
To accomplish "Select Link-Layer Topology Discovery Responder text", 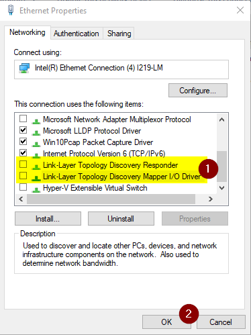I will click(111, 165).
